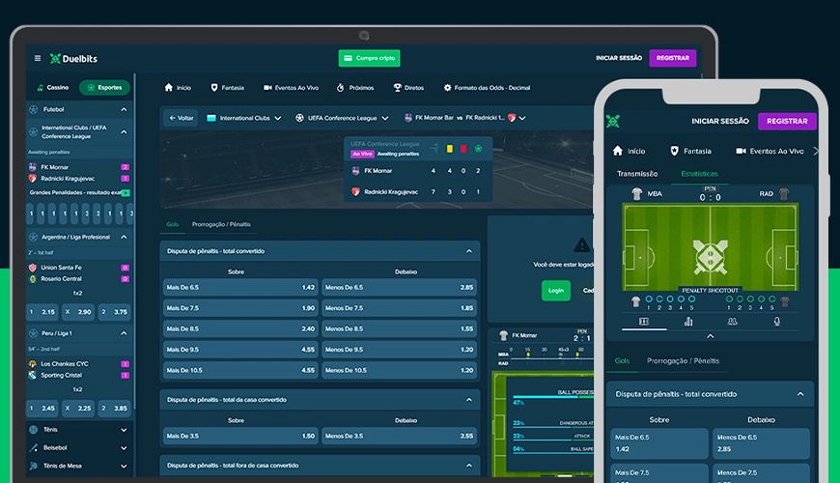Click REGISTRAR on the phone header
The image size is (840, 483).
pos(787,121)
